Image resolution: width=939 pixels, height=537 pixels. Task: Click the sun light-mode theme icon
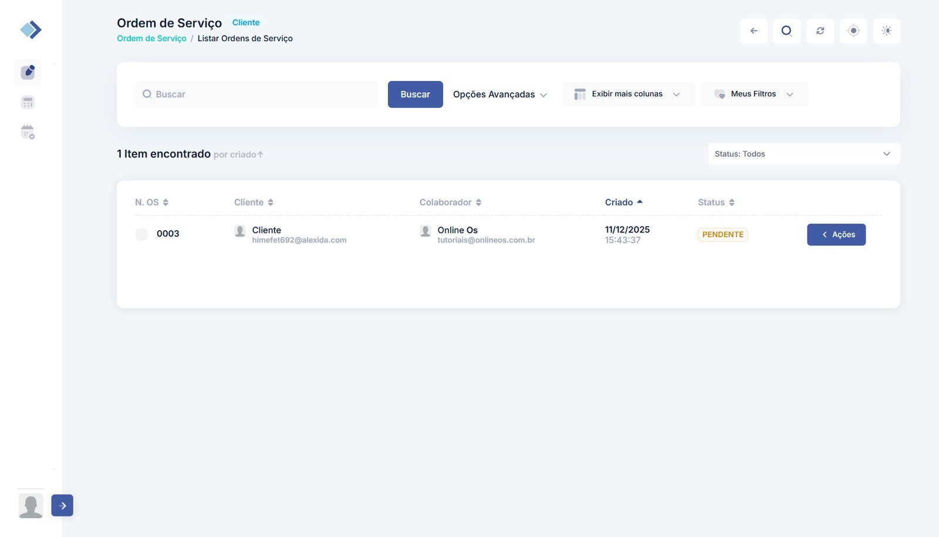886,31
